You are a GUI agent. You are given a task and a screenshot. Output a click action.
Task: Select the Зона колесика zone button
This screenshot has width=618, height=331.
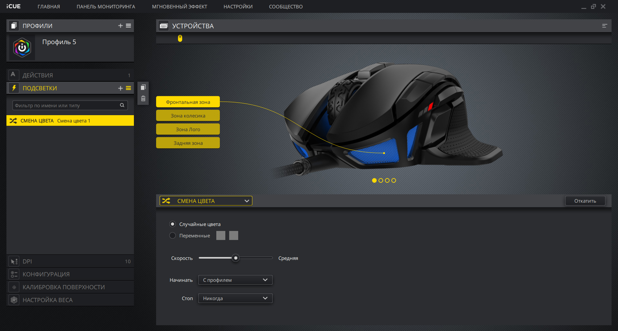pos(188,115)
